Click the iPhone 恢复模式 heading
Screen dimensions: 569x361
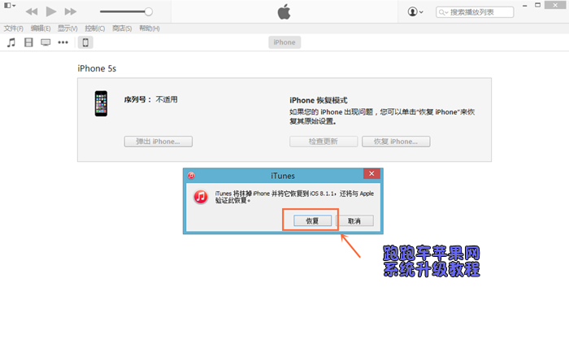pyautogui.click(x=319, y=101)
